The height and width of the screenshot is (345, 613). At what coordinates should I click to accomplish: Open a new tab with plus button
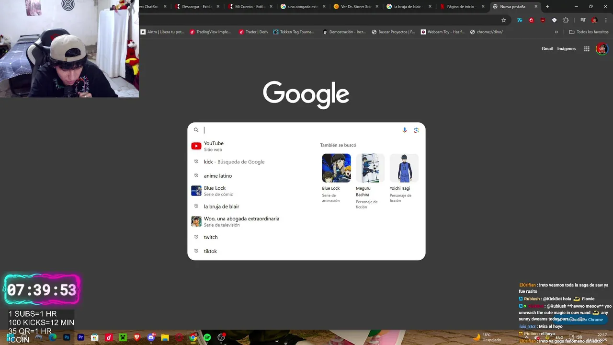click(547, 6)
